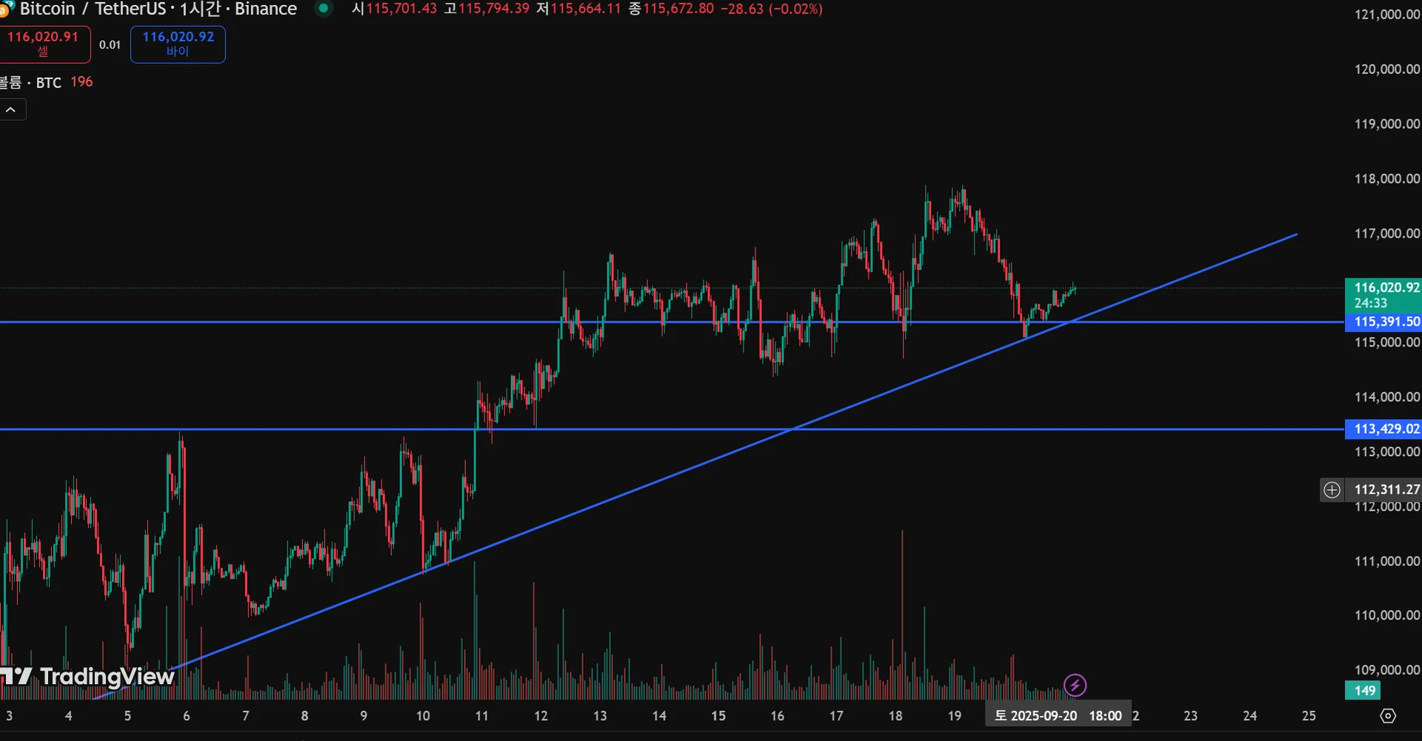Click the purple lightning event marker
The height and width of the screenshot is (741, 1422).
(x=1075, y=685)
